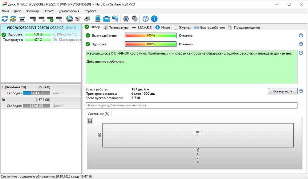Image resolution: width=308 pixels, height=179 pixels.
Task: Switch to the Инфо tab
Action: [x=163, y=28]
